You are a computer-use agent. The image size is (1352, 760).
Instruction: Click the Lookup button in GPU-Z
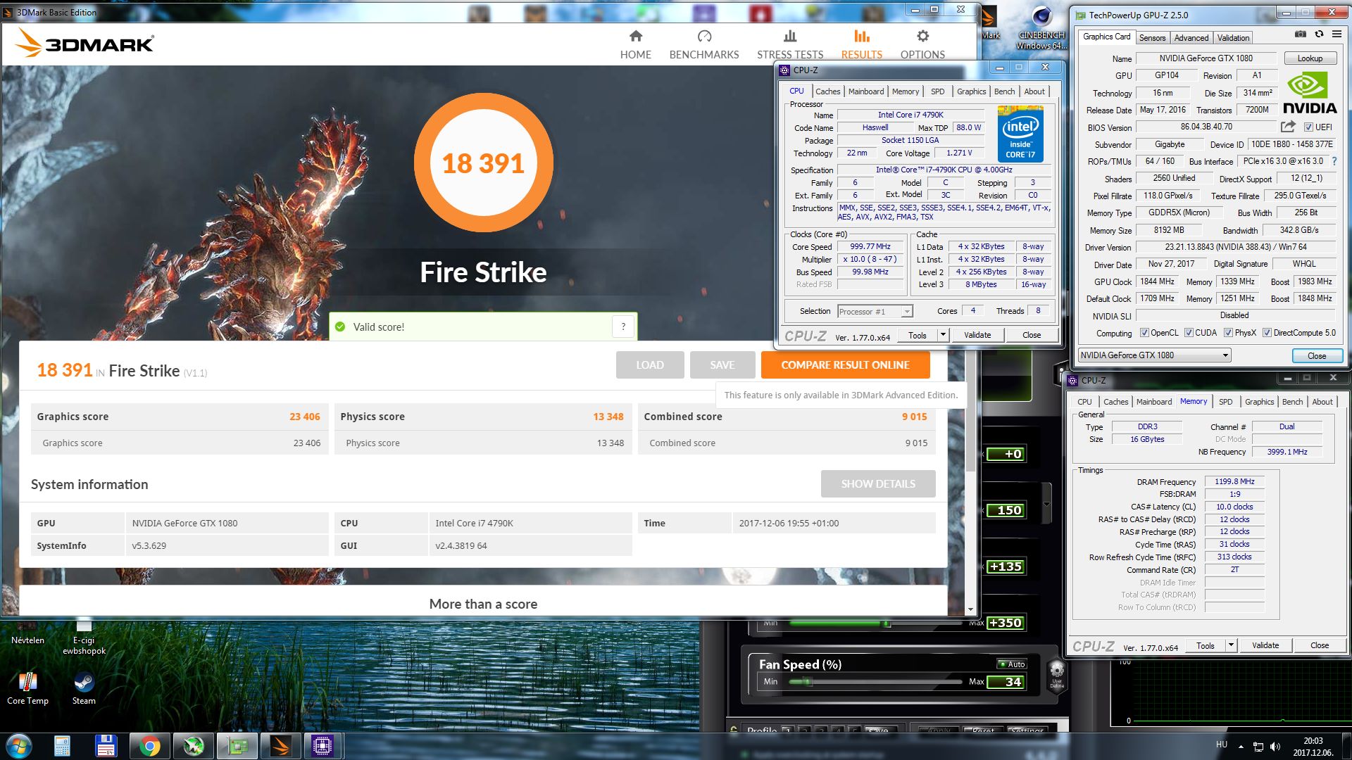click(1310, 58)
